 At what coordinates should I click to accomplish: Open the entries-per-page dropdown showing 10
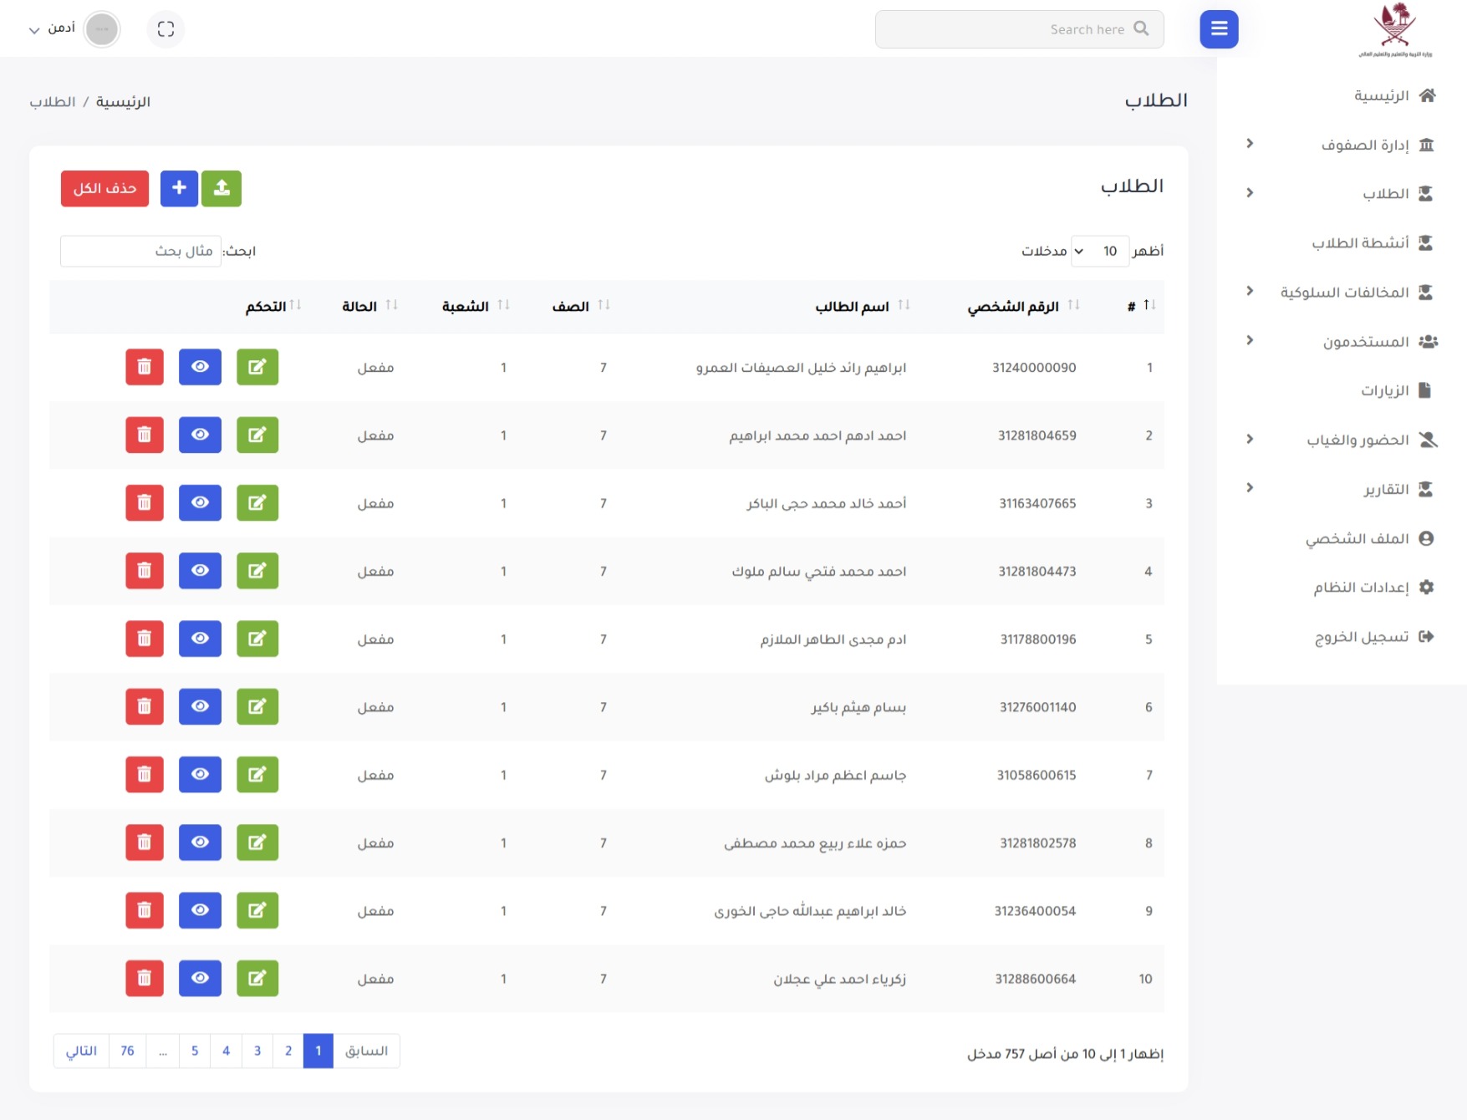(1100, 250)
